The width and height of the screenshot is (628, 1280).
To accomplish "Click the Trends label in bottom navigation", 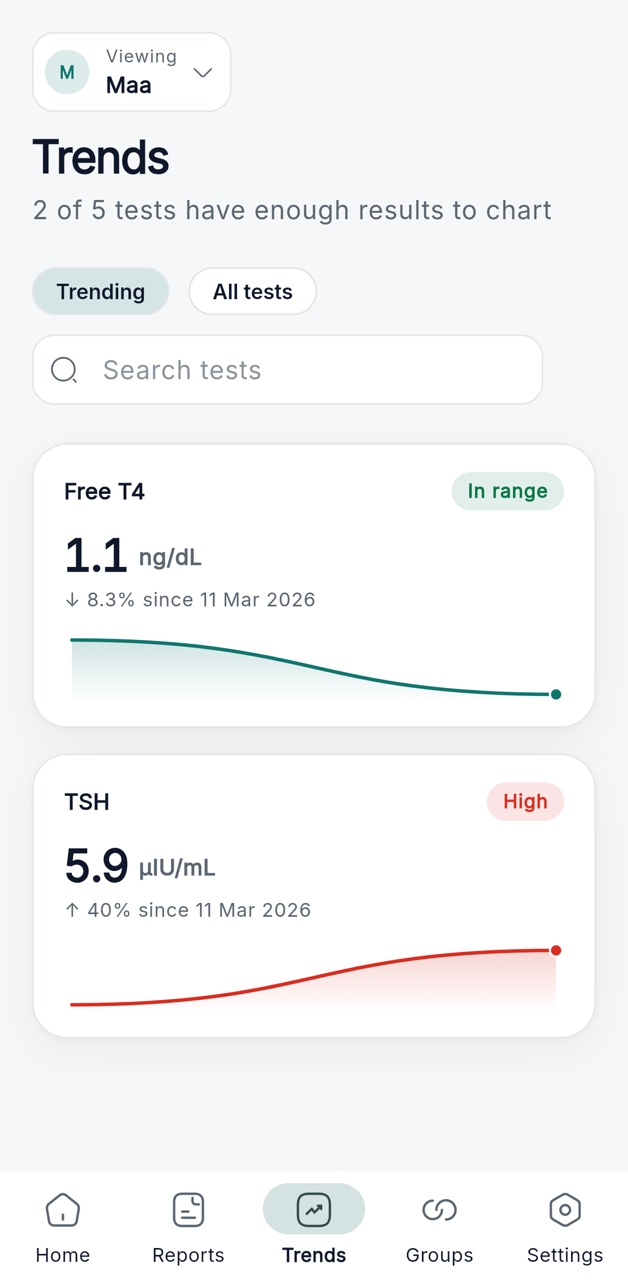I will (314, 1255).
